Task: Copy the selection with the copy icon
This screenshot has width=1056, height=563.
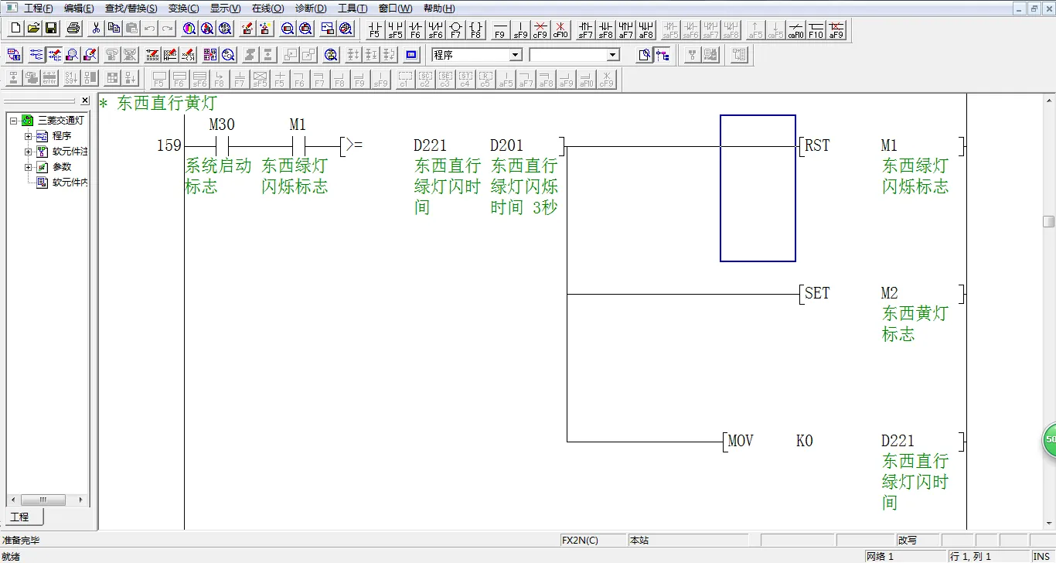Action: 114,29
